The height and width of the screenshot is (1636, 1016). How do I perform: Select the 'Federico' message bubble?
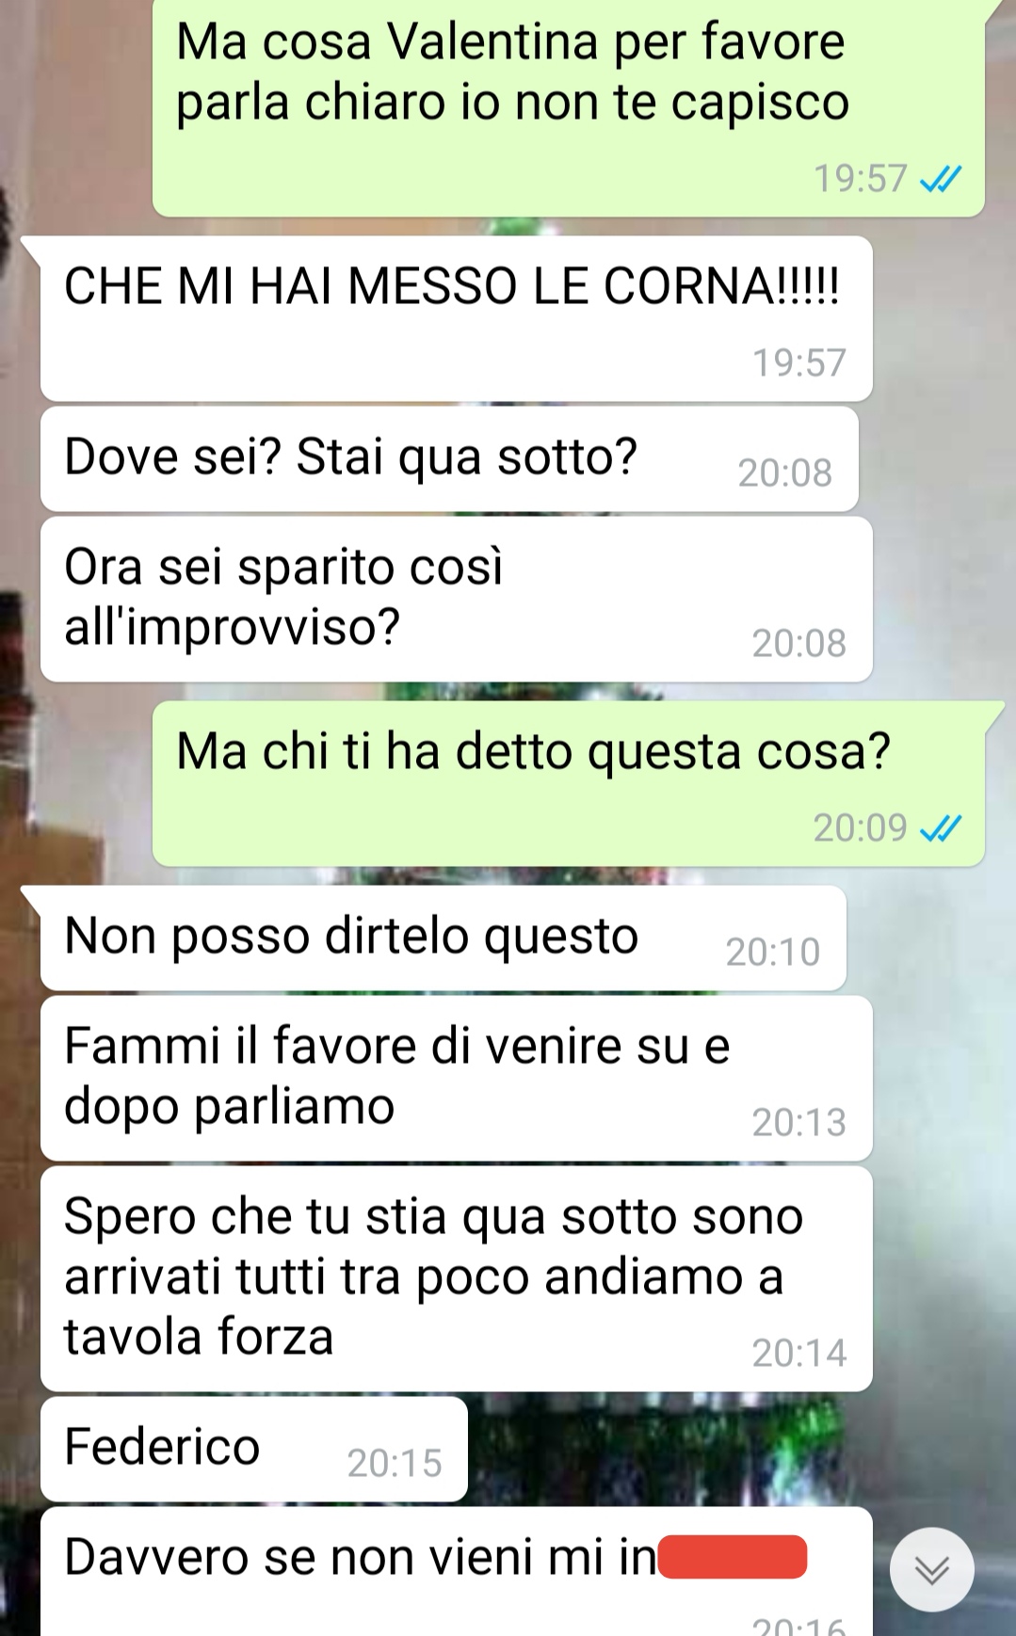click(x=253, y=1449)
